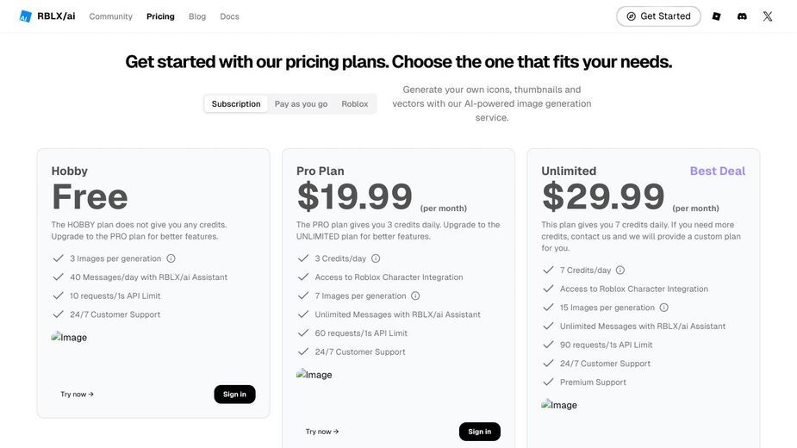Click info icon beside Hobby 3 Images per generation
Image resolution: width=797 pixels, height=448 pixels.
(x=171, y=258)
